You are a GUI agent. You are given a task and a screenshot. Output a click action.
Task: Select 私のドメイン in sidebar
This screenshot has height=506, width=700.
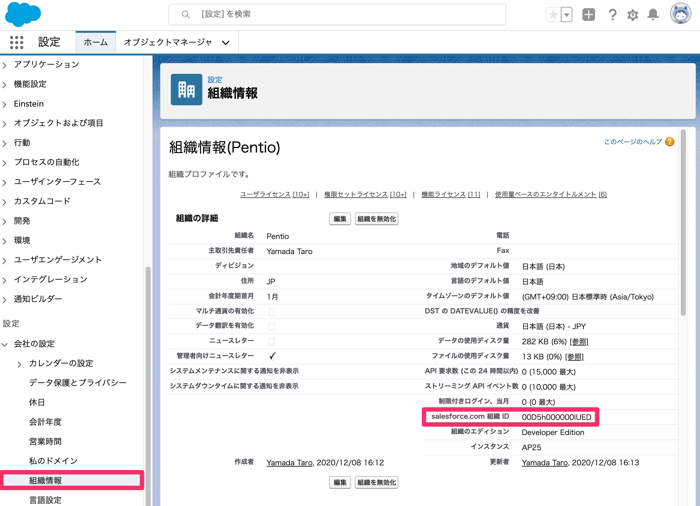pyautogui.click(x=53, y=461)
